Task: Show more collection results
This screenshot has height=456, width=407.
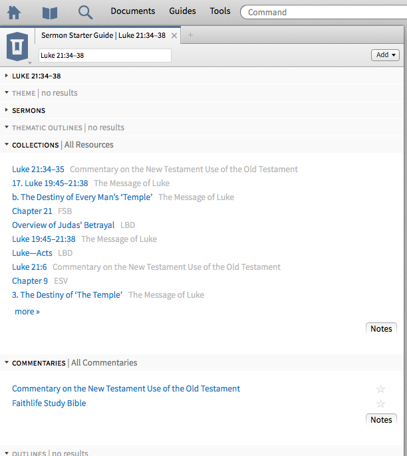Action: point(27,312)
